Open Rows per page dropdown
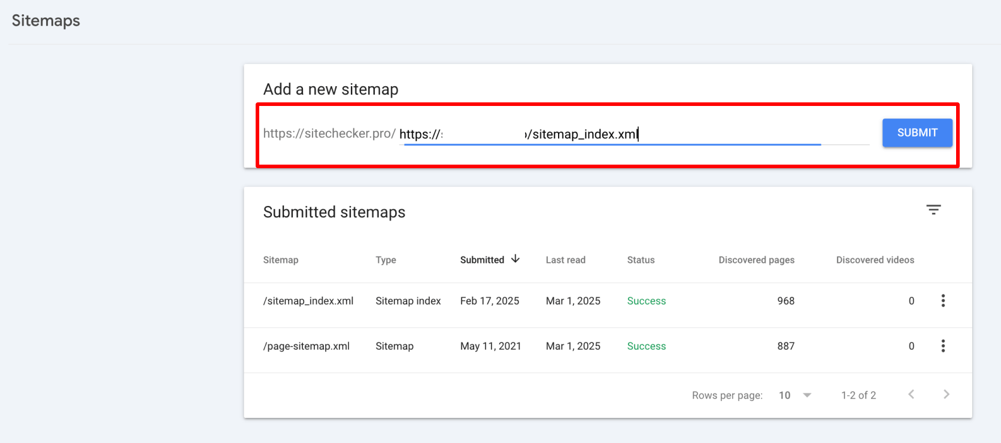This screenshot has width=1001, height=443. coord(795,395)
